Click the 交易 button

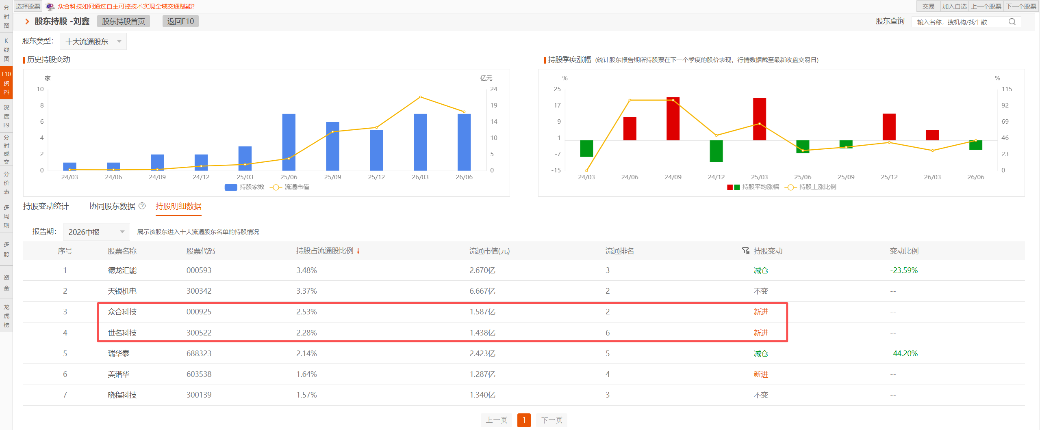[929, 6]
